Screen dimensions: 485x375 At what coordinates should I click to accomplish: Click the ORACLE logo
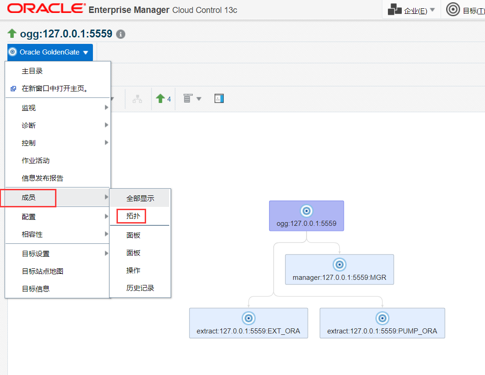46,9
